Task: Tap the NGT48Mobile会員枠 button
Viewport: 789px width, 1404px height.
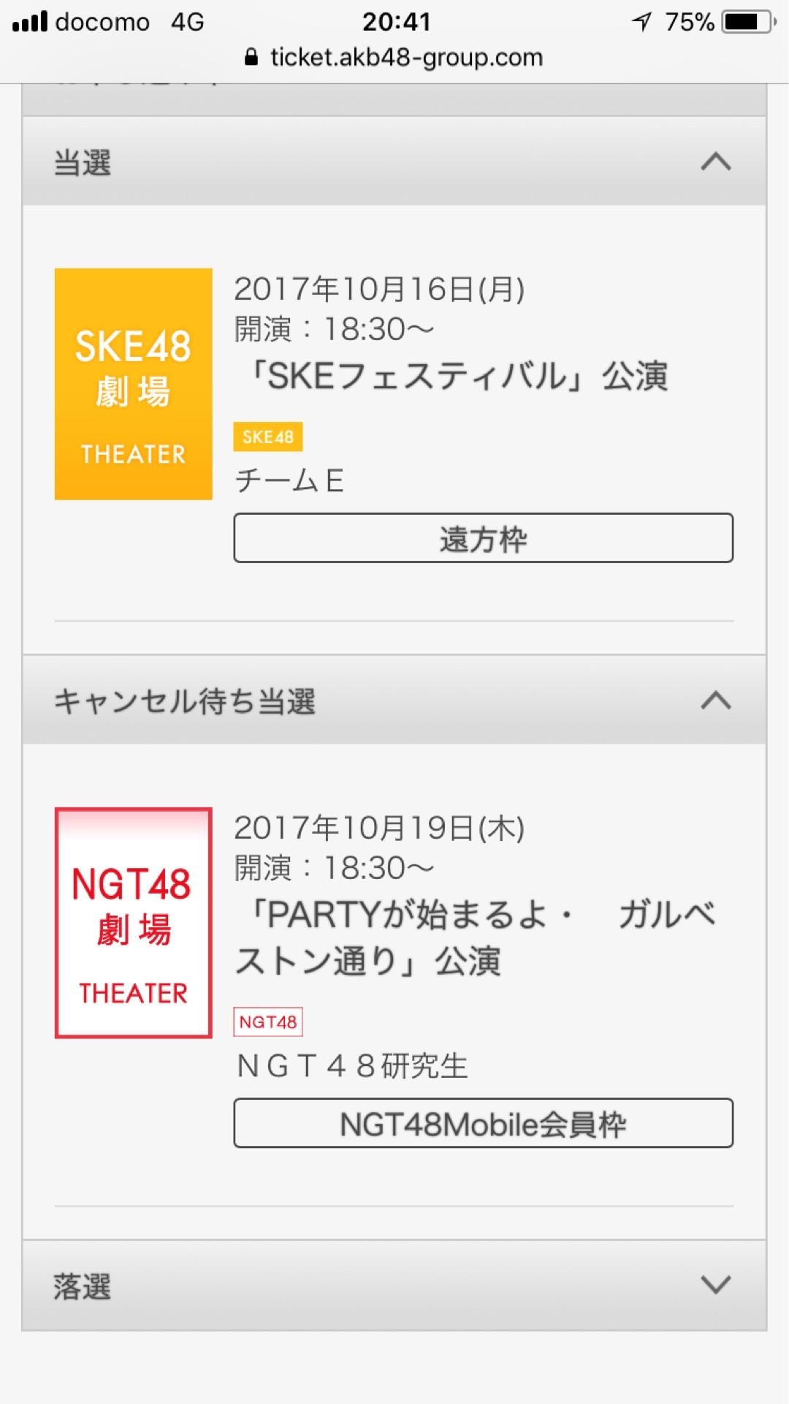Action: click(483, 1123)
